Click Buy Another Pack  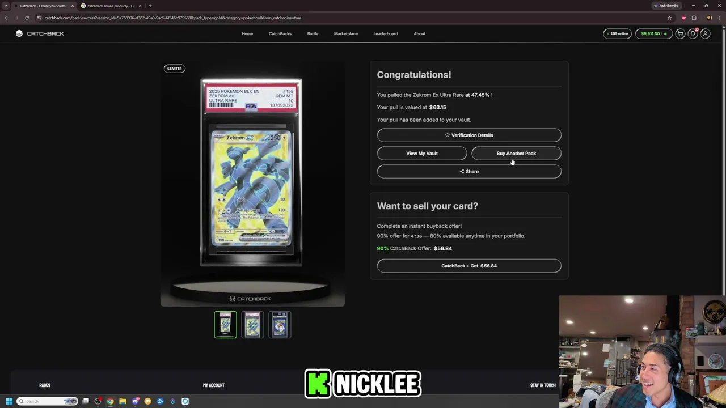click(516, 153)
